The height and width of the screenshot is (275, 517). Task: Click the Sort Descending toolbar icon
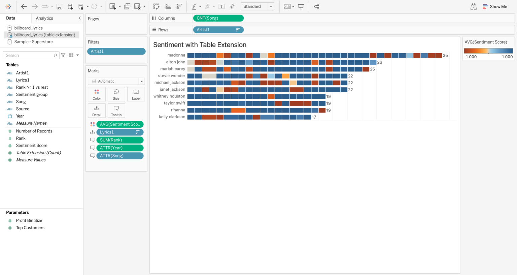tap(178, 6)
